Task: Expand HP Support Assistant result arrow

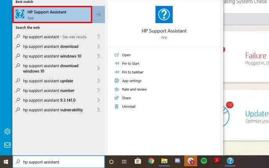Action: [99, 15]
